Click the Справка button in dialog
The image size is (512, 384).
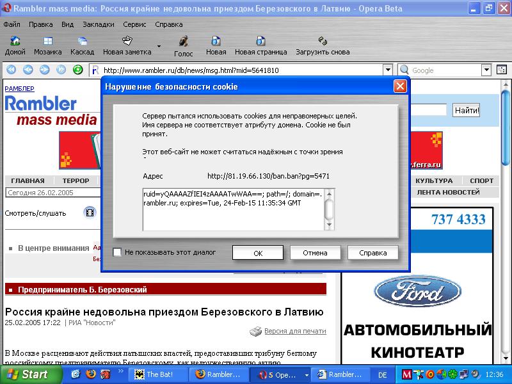click(373, 253)
